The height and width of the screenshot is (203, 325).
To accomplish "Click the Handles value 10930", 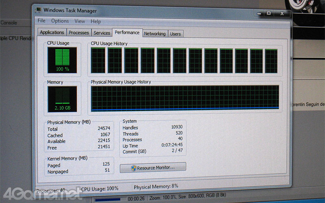I will pyautogui.click(x=177, y=127).
